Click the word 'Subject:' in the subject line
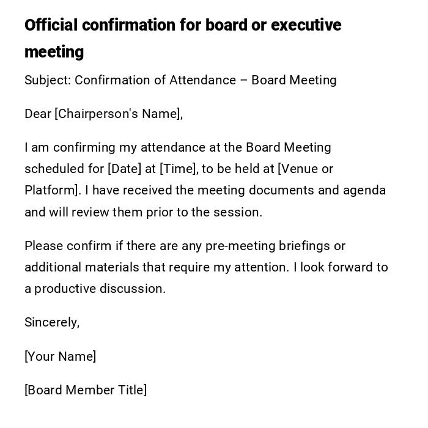 coord(48,80)
